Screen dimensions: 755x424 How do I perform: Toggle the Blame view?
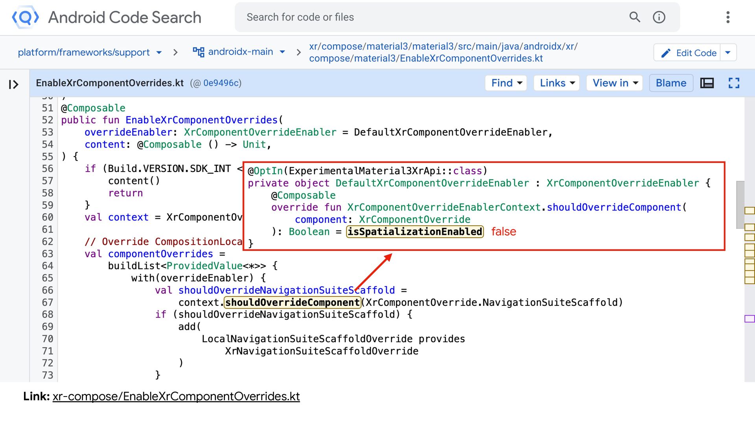671,83
